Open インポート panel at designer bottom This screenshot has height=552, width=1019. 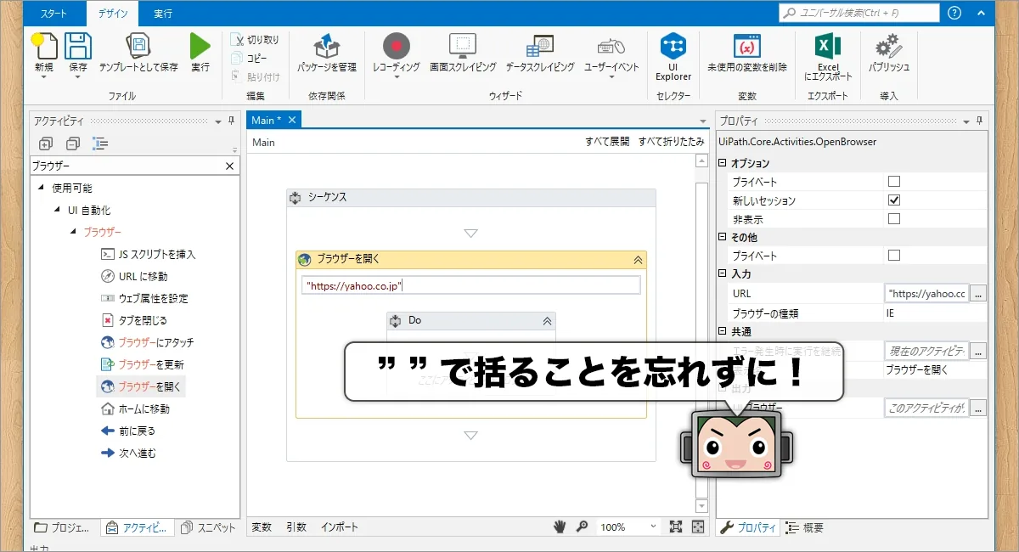[x=340, y=527]
